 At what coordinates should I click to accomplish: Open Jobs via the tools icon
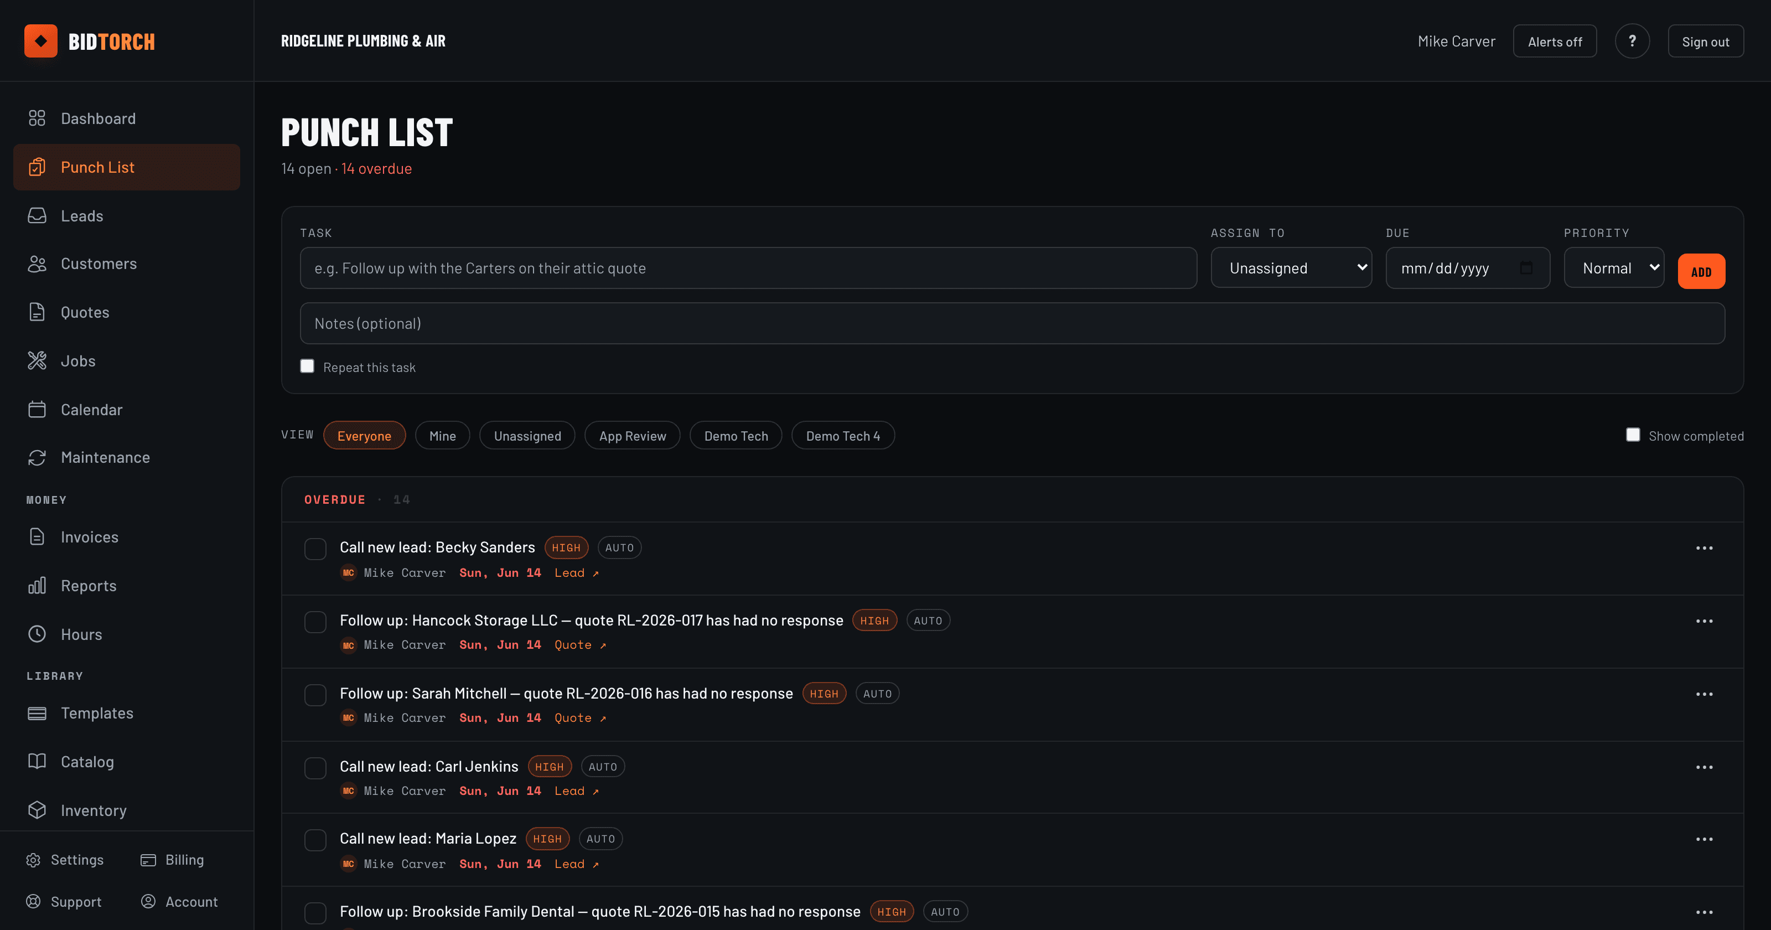pyautogui.click(x=37, y=361)
